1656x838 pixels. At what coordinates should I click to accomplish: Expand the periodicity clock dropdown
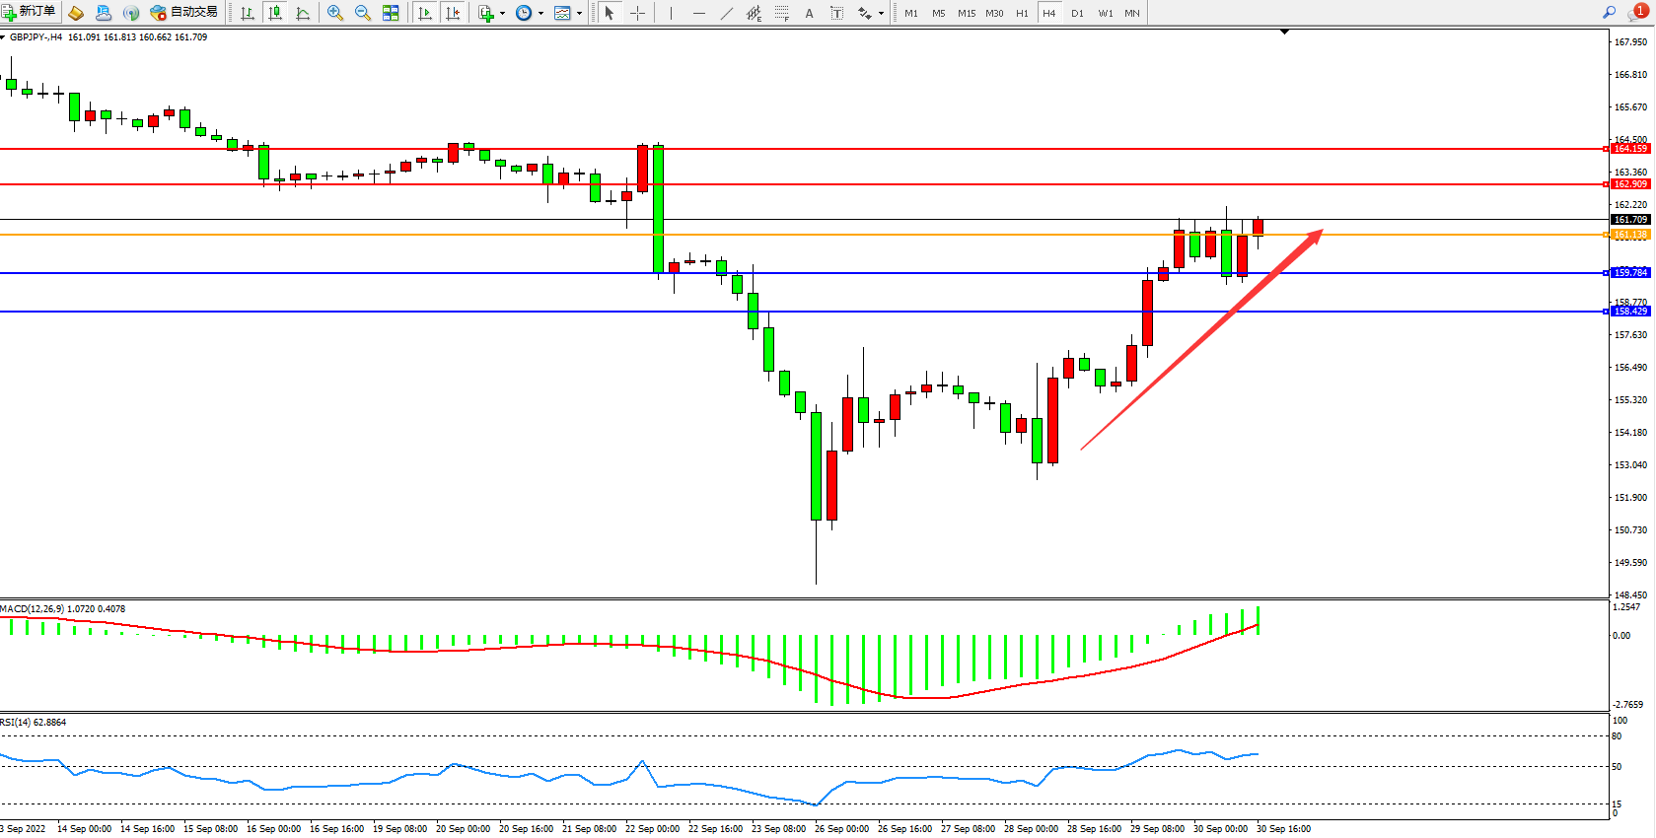point(540,13)
